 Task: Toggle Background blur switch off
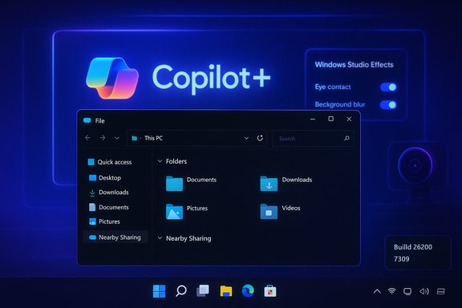coord(388,104)
